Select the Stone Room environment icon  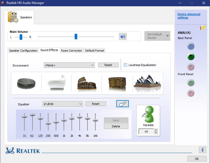tap(26, 83)
